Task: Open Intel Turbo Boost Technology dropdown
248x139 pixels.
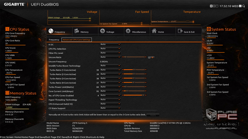Action: [x=110, y=66]
